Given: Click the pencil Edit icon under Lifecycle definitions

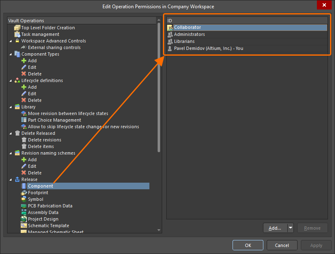Looking at the screenshot, I should 24,94.
